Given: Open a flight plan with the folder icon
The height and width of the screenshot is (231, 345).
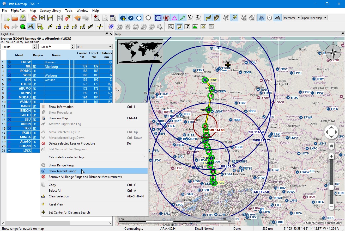Looking at the screenshot, I should tap(15, 18).
